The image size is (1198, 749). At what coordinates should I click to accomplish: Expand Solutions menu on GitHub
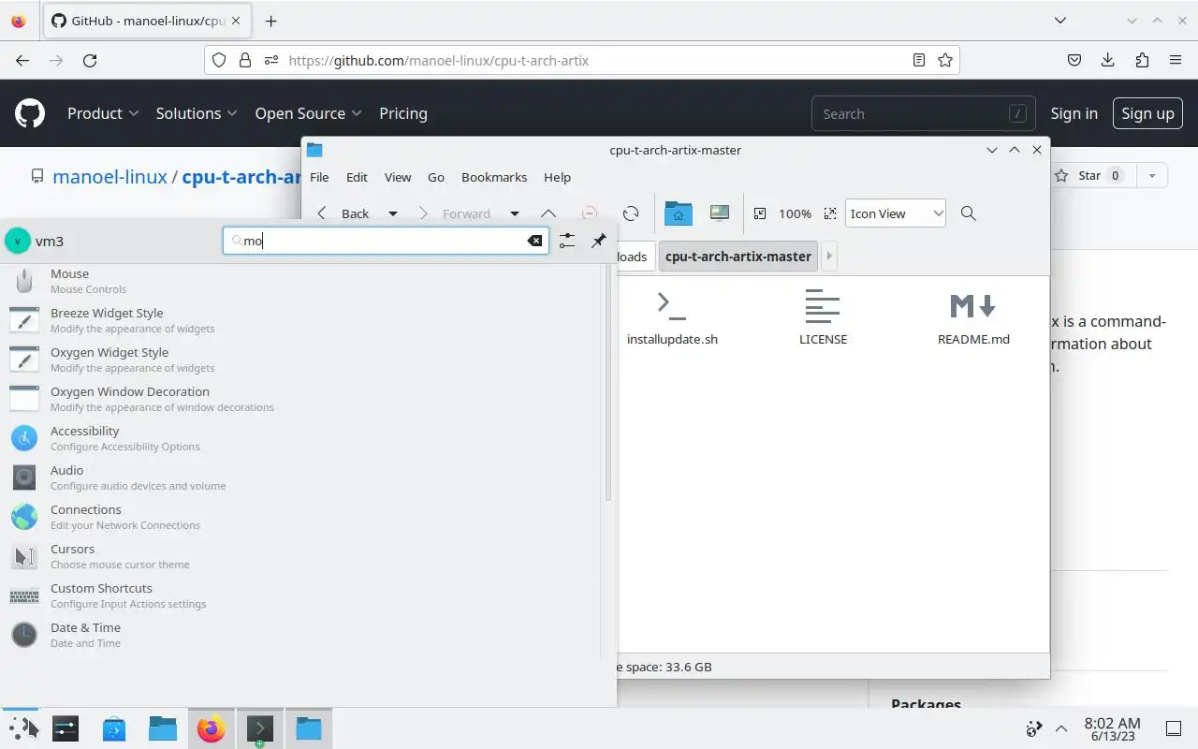click(x=197, y=113)
